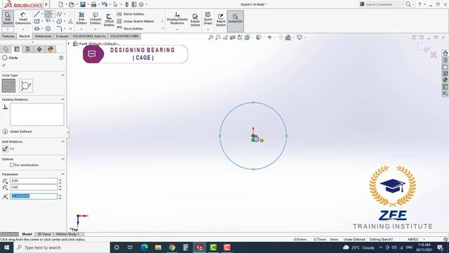This screenshot has width=449, height=253.
Task: Select the Ellipse sketch tool
Action: pos(59,21)
